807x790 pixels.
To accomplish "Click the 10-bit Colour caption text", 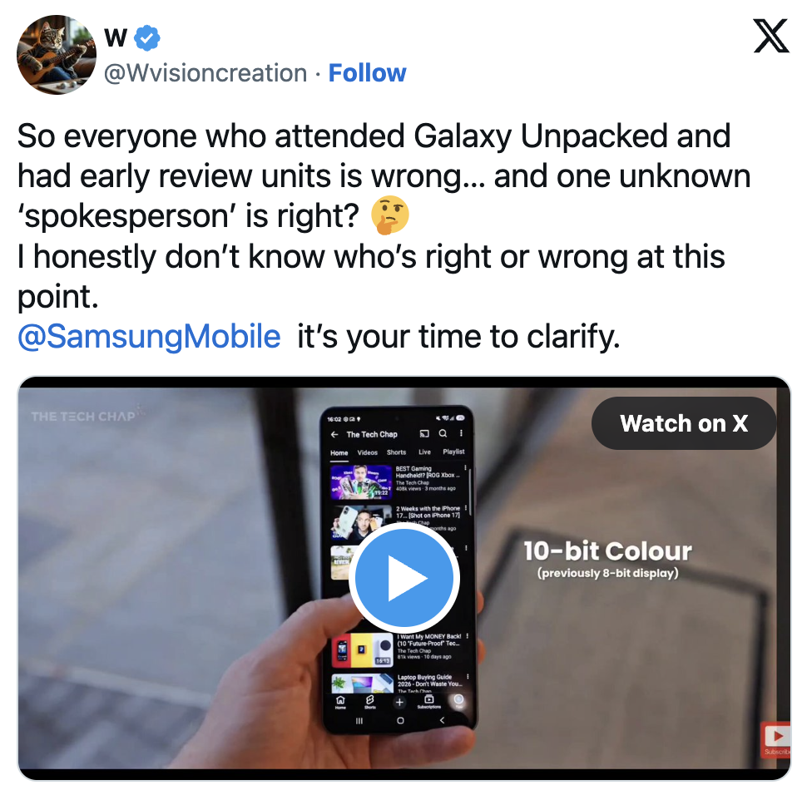I will point(607,551).
